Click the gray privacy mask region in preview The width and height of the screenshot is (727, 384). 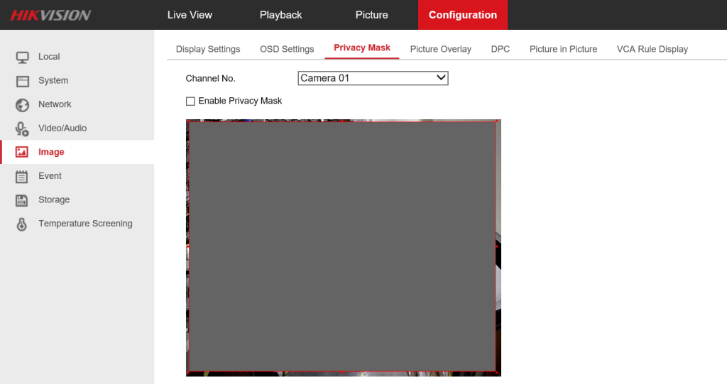click(342, 246)
